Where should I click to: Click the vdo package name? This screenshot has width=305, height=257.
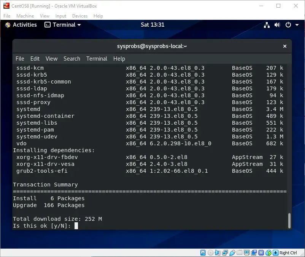[21, 143]
